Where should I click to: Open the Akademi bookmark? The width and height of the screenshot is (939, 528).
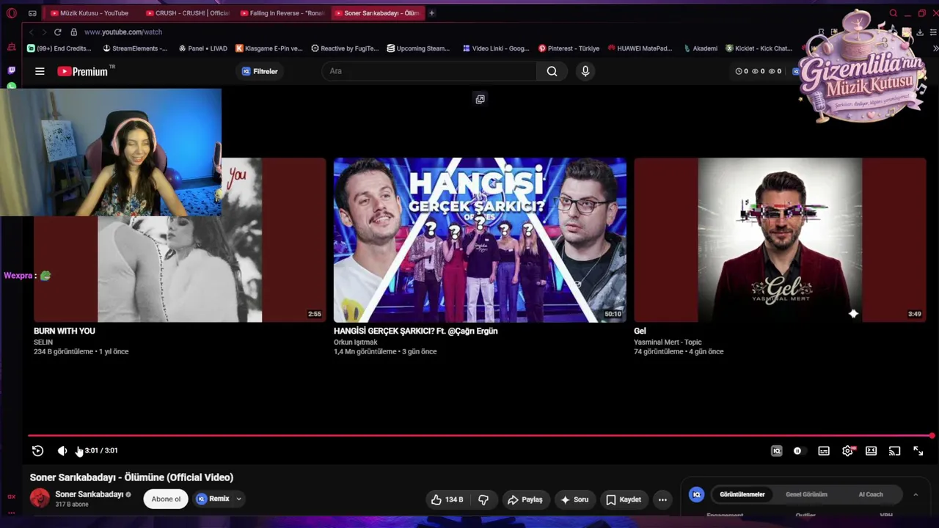700,48
